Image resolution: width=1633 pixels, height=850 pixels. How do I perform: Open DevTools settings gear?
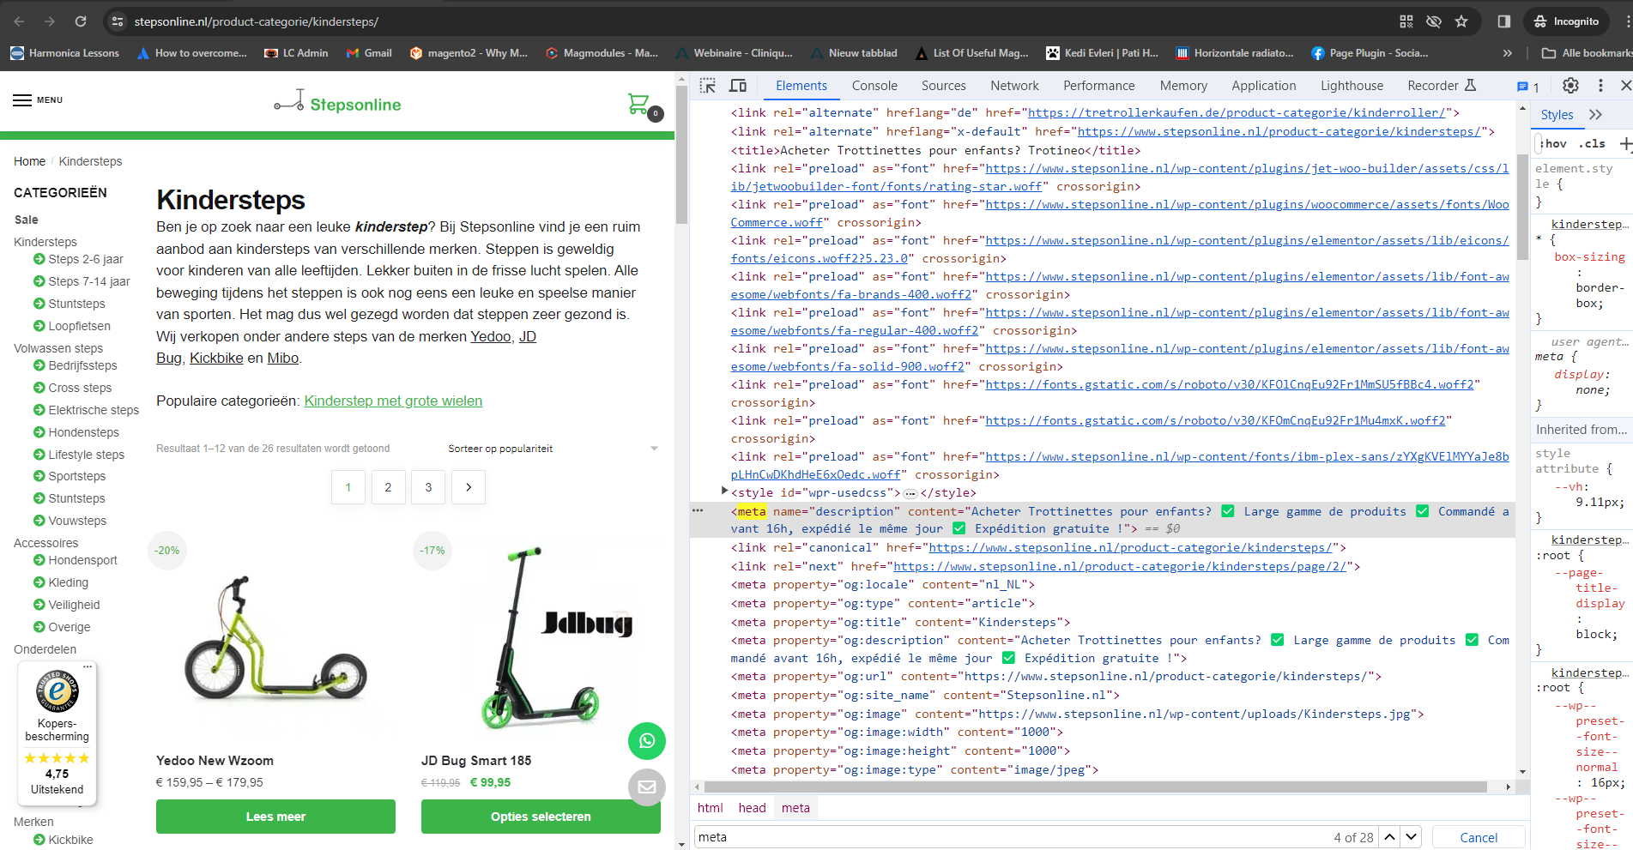point(1570,86)
